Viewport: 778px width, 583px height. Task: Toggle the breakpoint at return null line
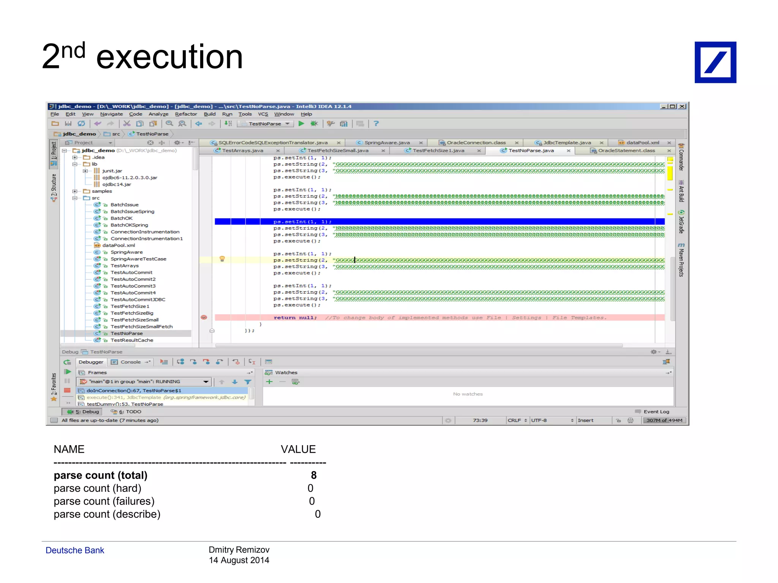coord(204,317)
